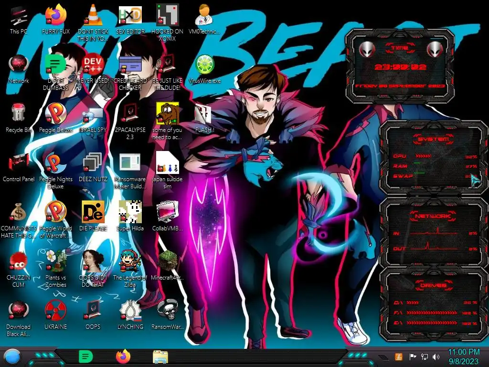This screenshot has height=367, width=489.
Task: Click the SYSTEM gadget header
Action: (433, 139)
